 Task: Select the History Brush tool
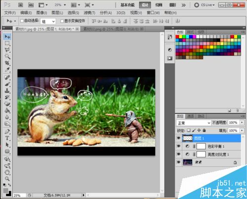(x=7, y=97)
